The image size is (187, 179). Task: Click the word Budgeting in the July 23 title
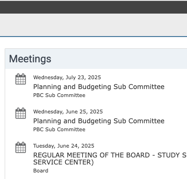tap(94, 87)
